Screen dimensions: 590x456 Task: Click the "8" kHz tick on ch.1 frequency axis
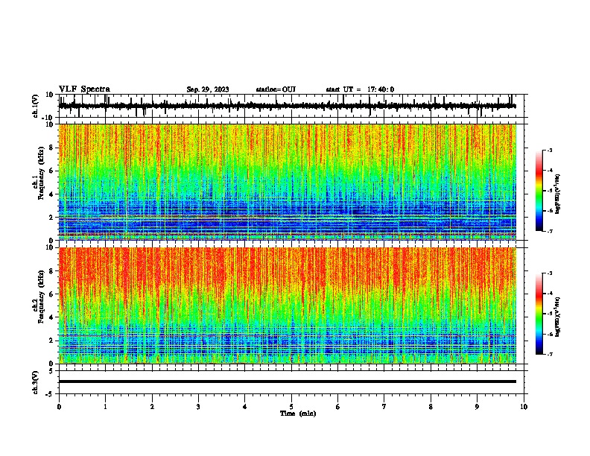[51, 148]
